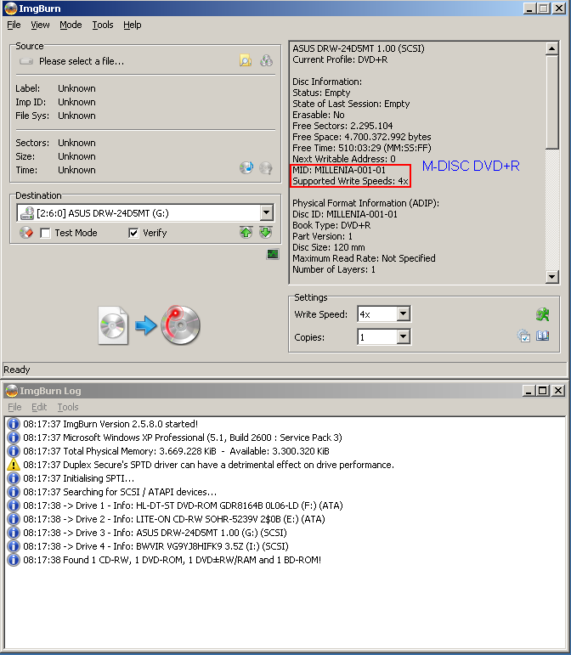Open the Tools menu in ImgBurn Log
The height and width of the screenshot is (655, 571).
[68, 407]
